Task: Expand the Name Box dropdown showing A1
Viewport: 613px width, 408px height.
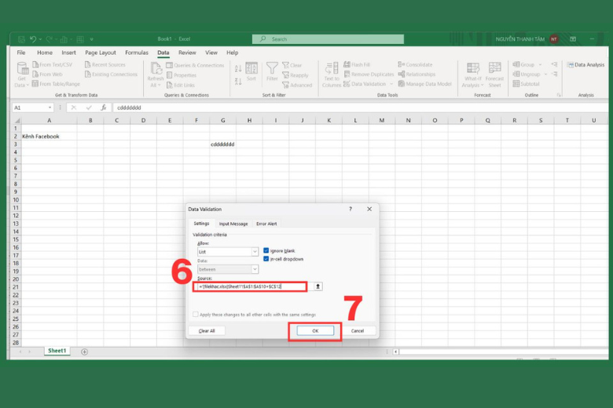Action: (50, 107)
